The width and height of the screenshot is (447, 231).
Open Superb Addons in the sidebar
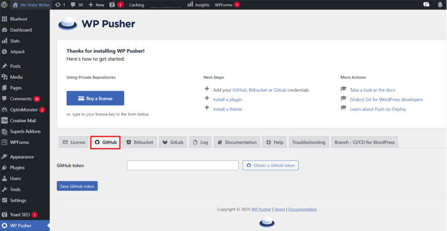[x=25, y=131]
